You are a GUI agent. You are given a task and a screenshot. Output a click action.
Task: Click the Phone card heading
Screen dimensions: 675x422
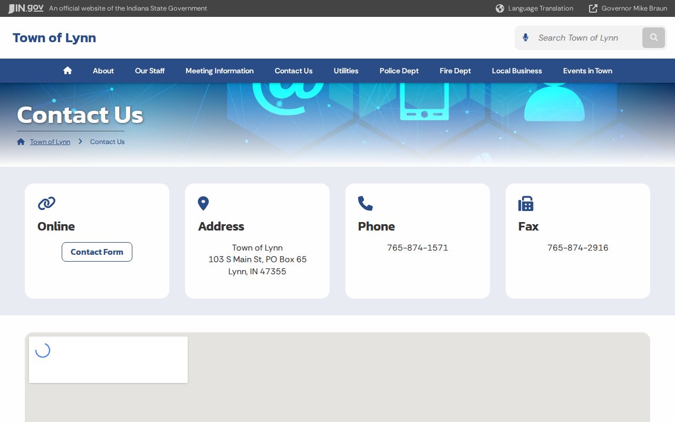[x=377, y=226]
